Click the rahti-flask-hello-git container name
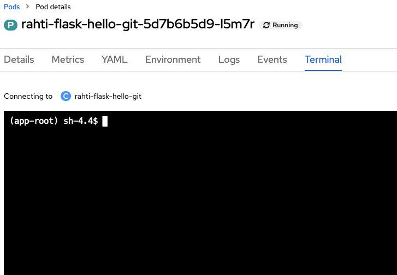 point(108,96)
